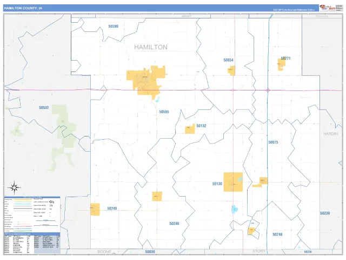Click ZIP code label 50271
This screenshot has width=346, height=260.
pyautogui.click(x=285, y=58)
